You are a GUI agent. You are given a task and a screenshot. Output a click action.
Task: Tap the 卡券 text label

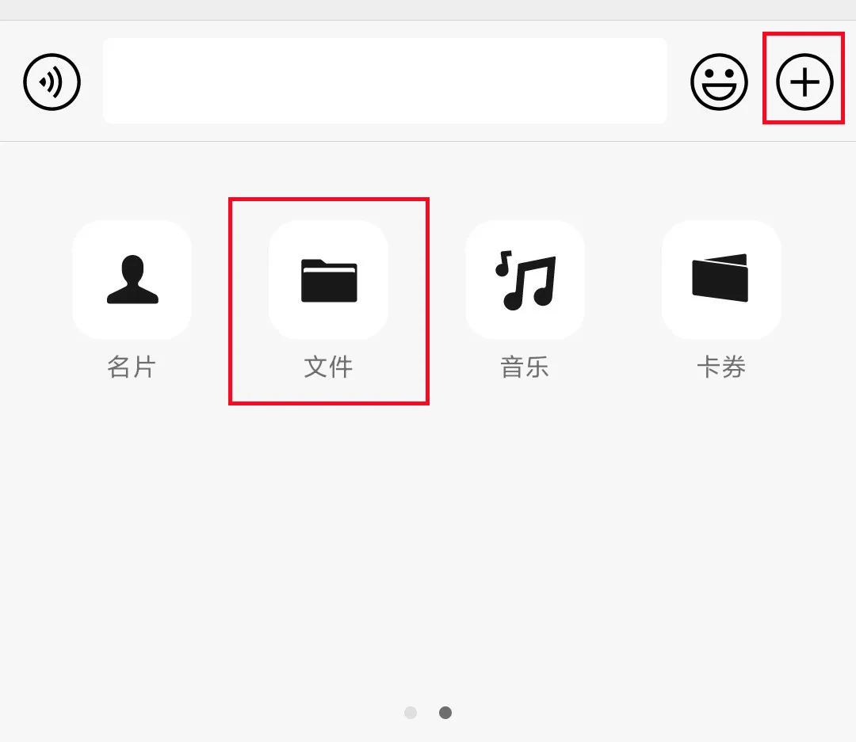(x=721, y=367)
